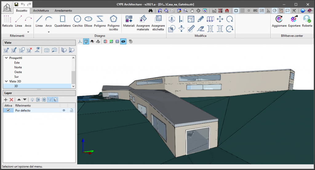Viewport: 315px width, 170px height.
Task: Select the Cerchio circle tool
Action: [77, 21]
